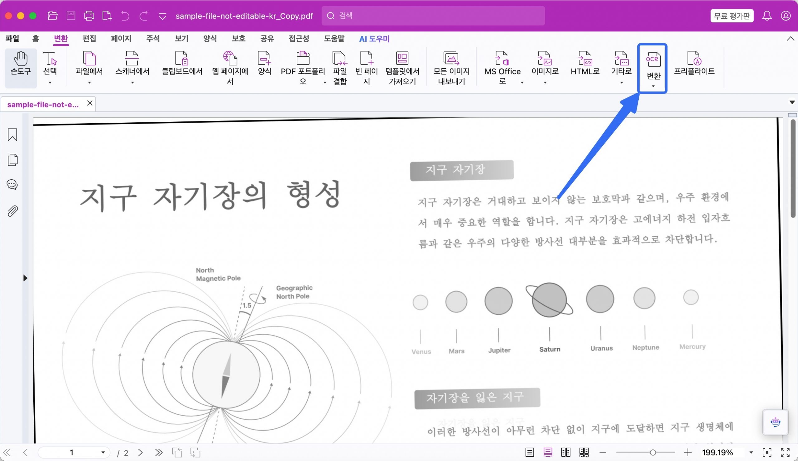The height and width of the screenshot is (461, 798).
Task: Jump to the last page
Action: (159, 453)
